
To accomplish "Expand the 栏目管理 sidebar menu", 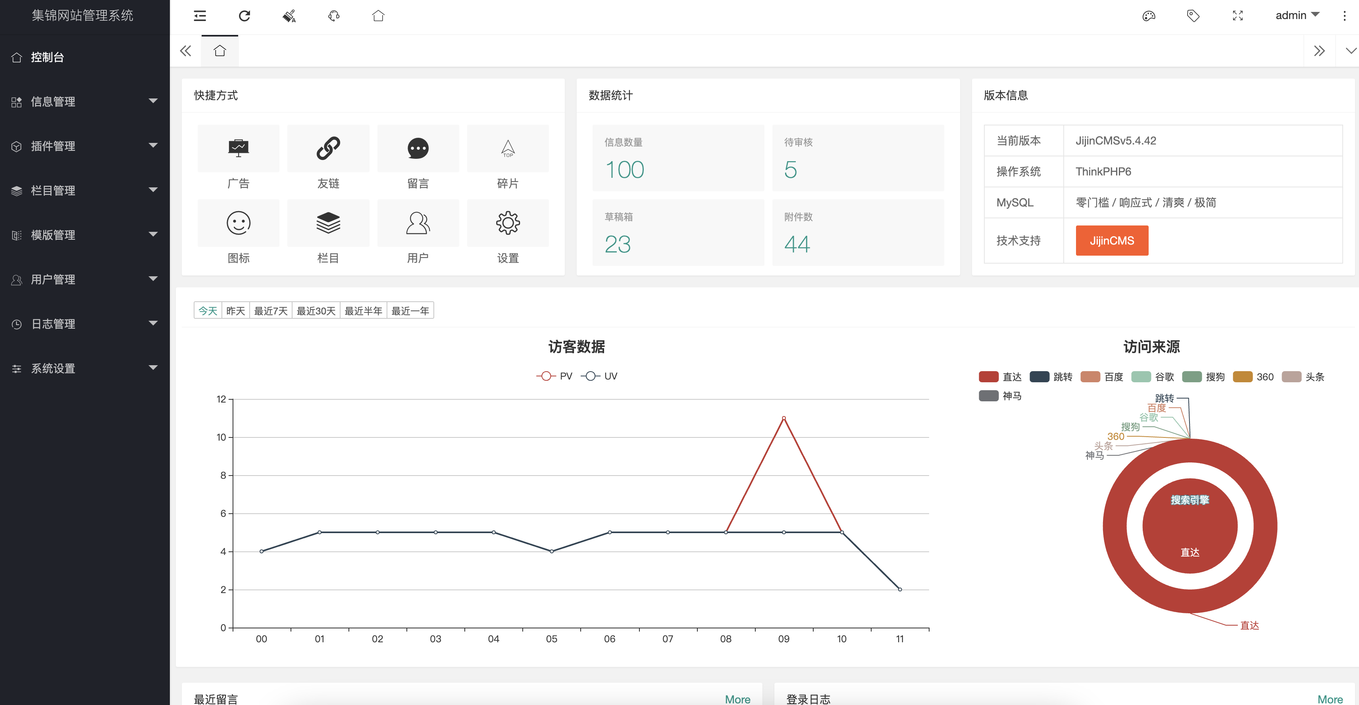I will (x=85, y=191).
